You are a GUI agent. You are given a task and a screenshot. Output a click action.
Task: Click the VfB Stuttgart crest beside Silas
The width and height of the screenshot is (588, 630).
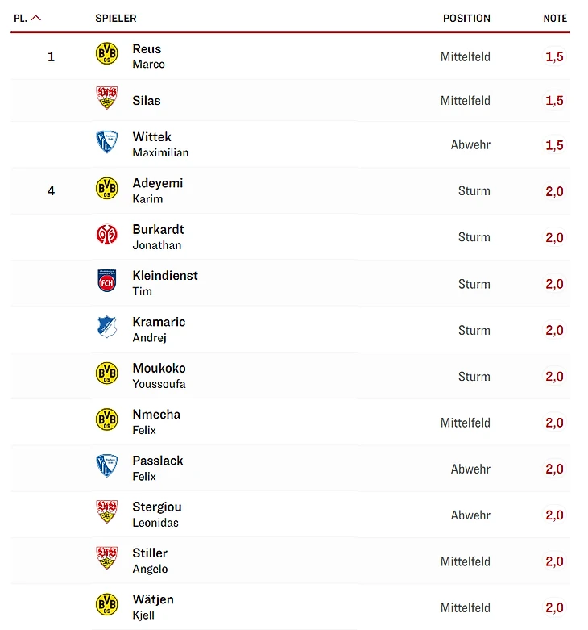[106, 98]
